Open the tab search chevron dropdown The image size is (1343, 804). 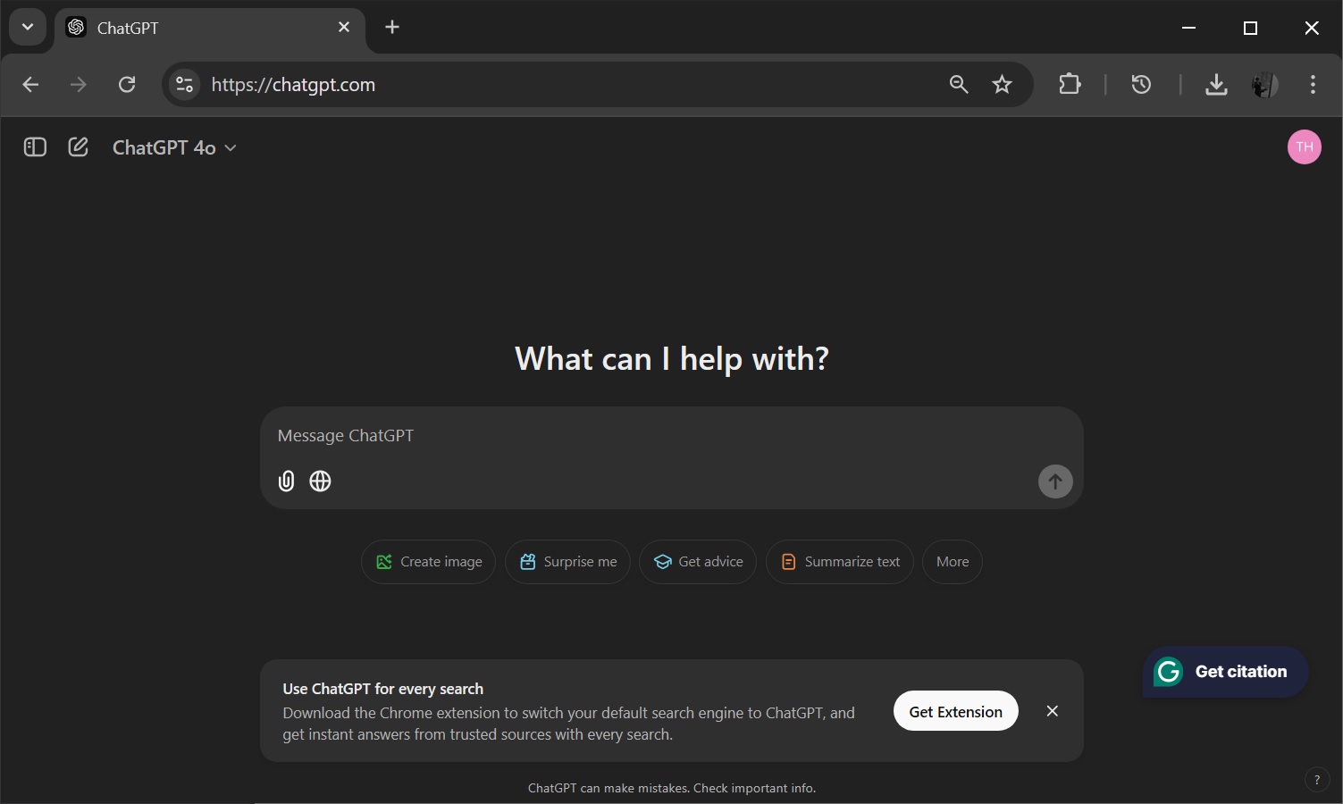click(27, 27)
